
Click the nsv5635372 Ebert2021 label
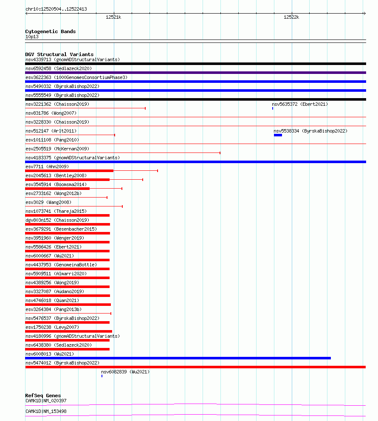pos(300,104)
